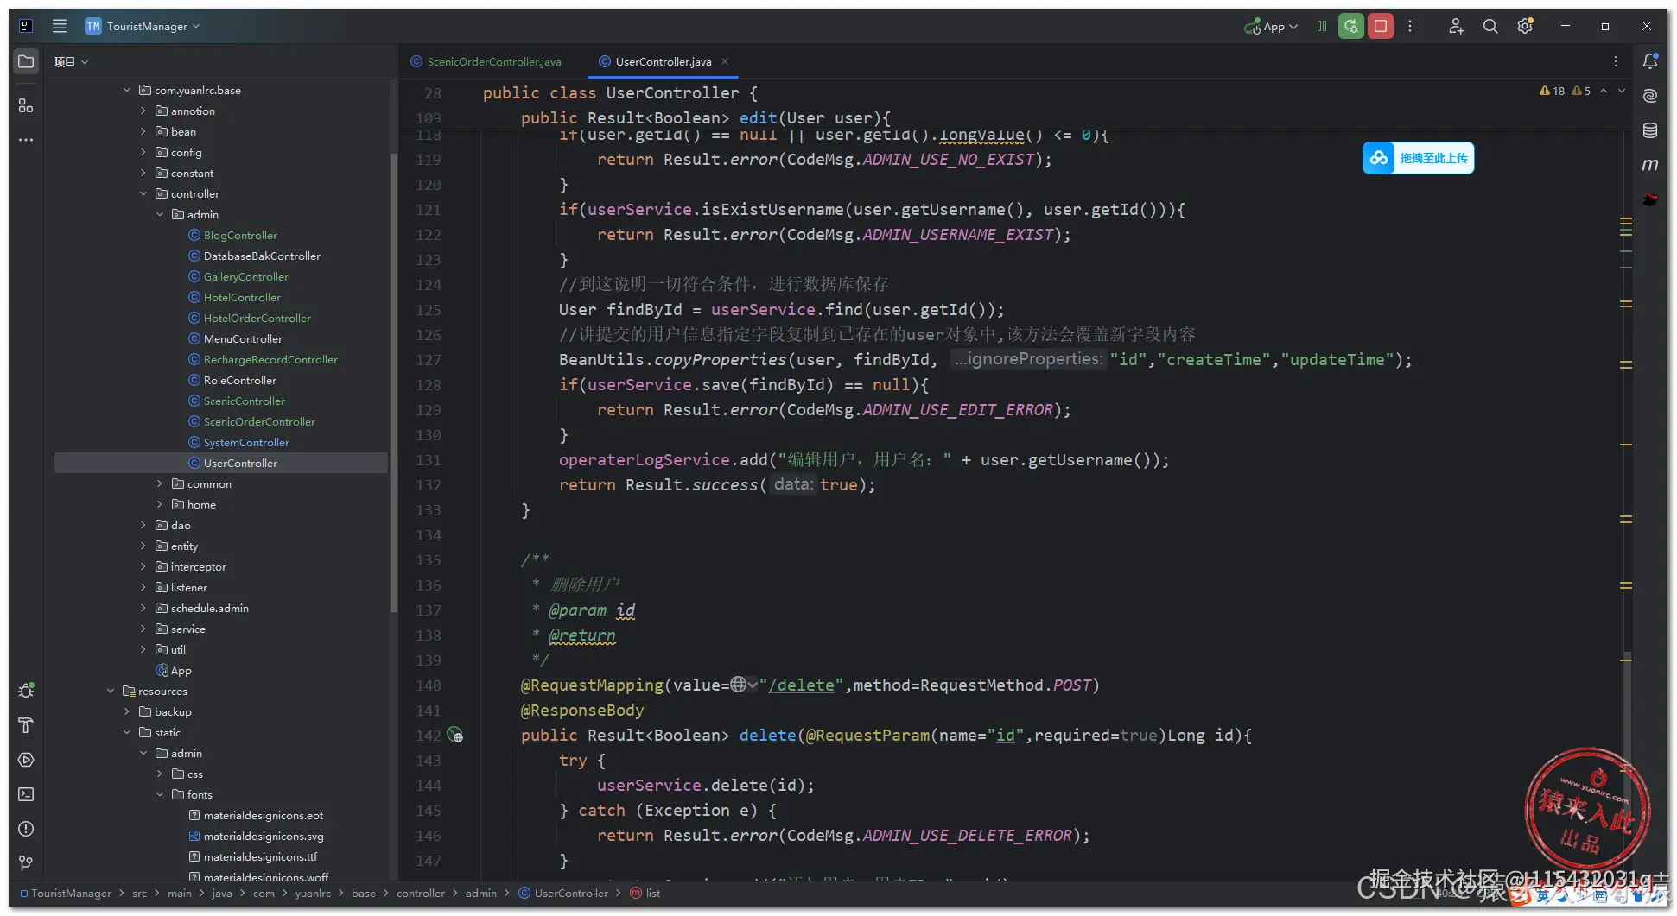The width and height of the screenshot is (1677, 916).
Task: Open run toolbar more actions menu
Action: (x=1410, y=26)
